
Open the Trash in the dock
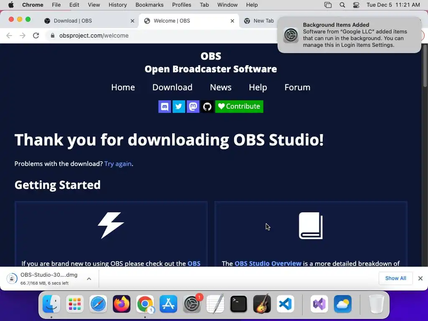coord(377,304)
